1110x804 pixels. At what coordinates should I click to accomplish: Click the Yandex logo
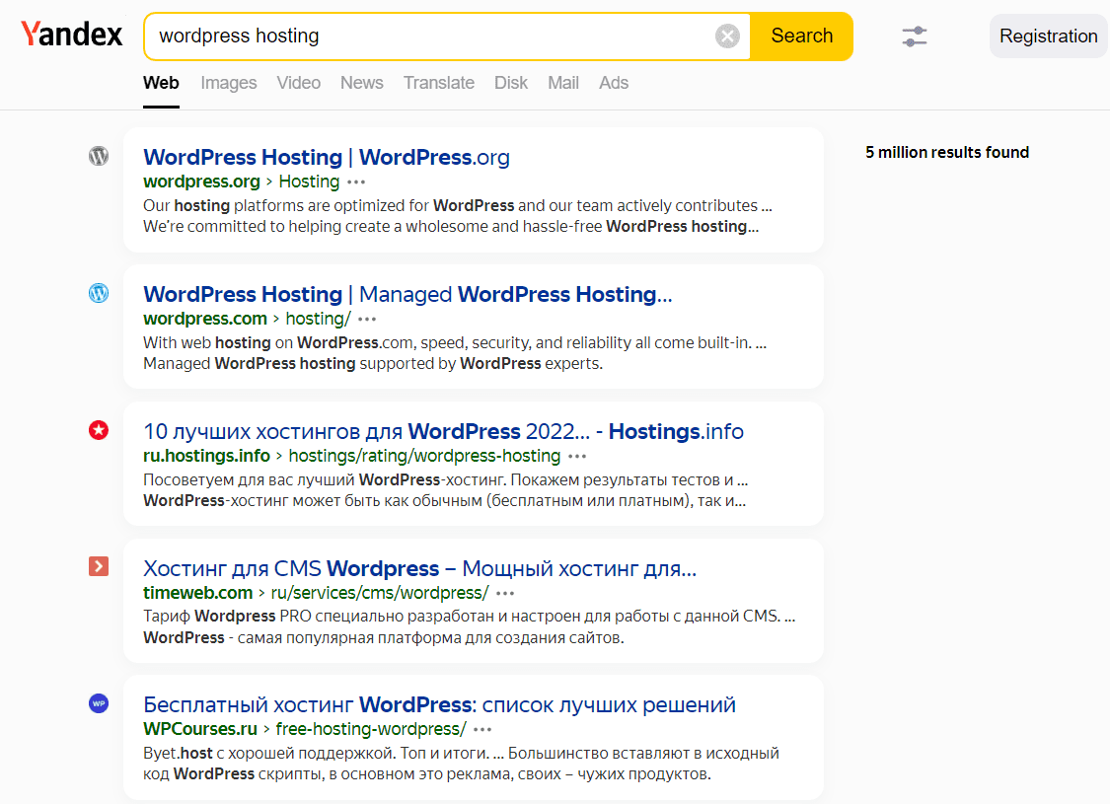coord(71,34)
